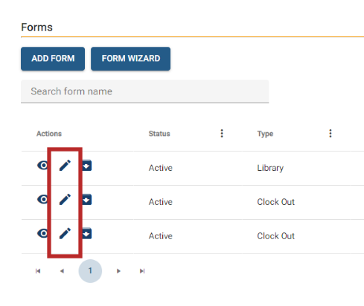
Task: Jump to the last page
Action: tap(142, 271)
